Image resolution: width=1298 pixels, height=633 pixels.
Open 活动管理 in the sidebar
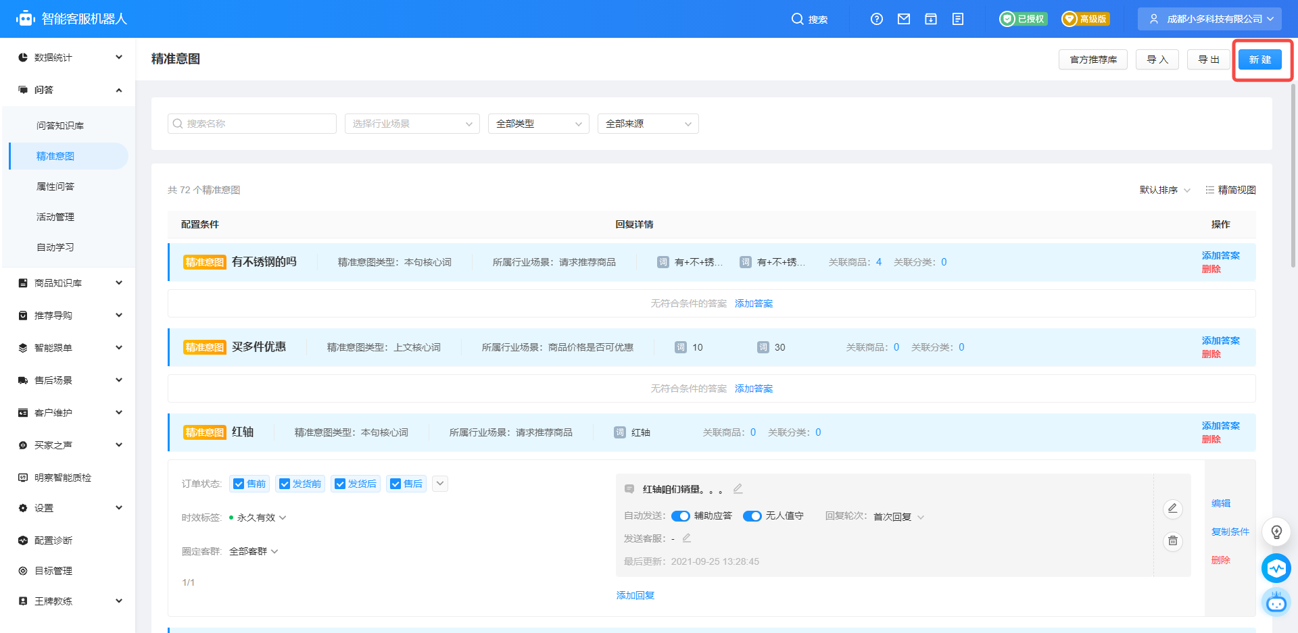click(x=55, y=217)
